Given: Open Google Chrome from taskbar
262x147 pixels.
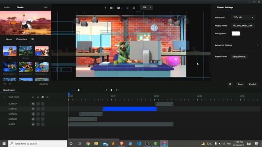Looking at the screenshot, I should 88,143.
